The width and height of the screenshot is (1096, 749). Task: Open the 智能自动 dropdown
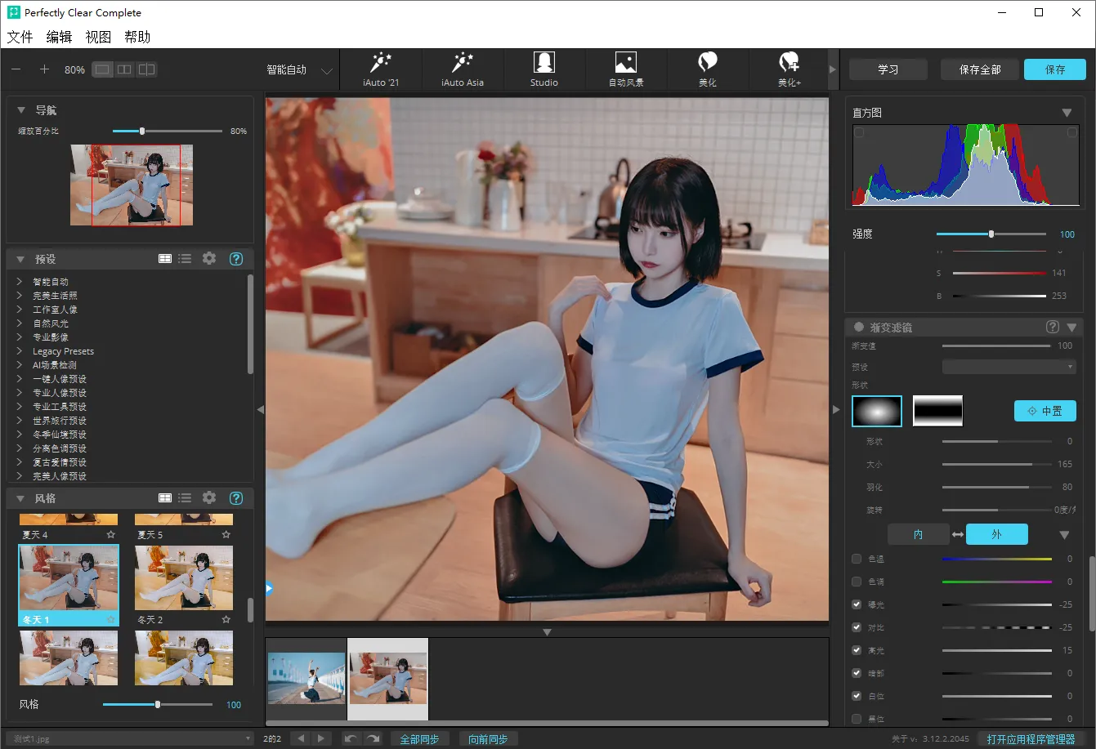click(300, 70)
